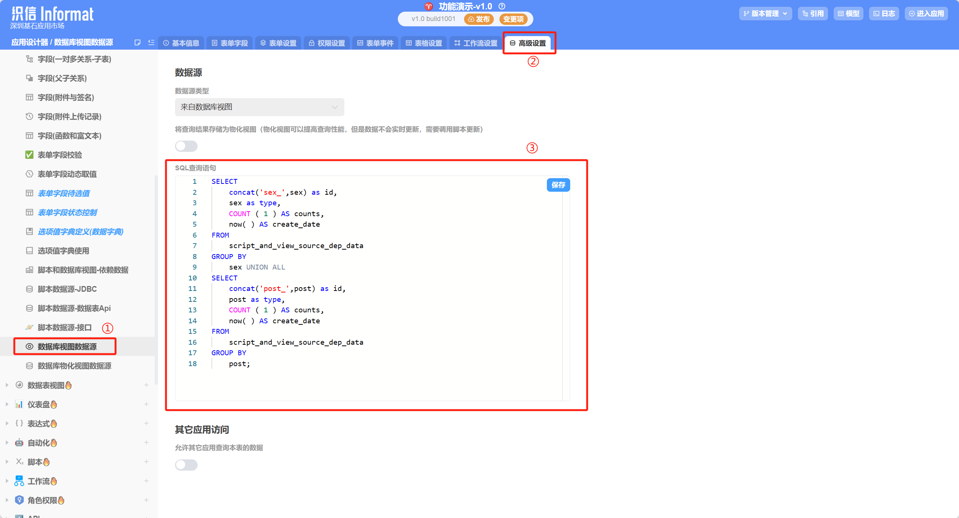This screenshot has width=959, height=518.
Task: Click the help icon beside 功能演示-v1.0
Action: tap(502, 6)
